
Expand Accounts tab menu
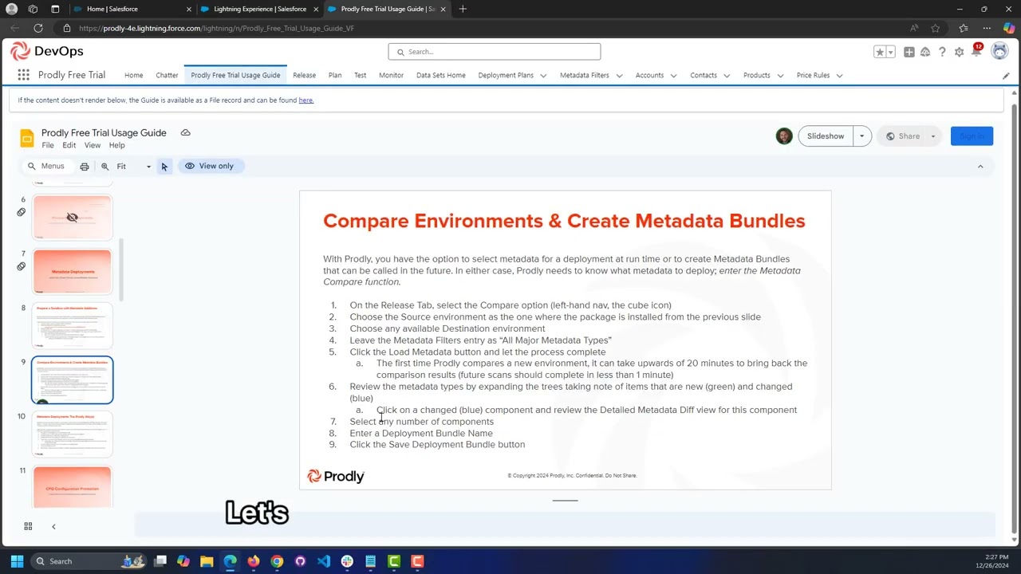tap(673, 76)
